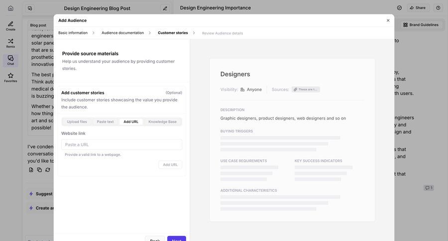Open the comments badge showing 1
The width and height of the screenshot is (448, 241).
(x=429, y=188)
